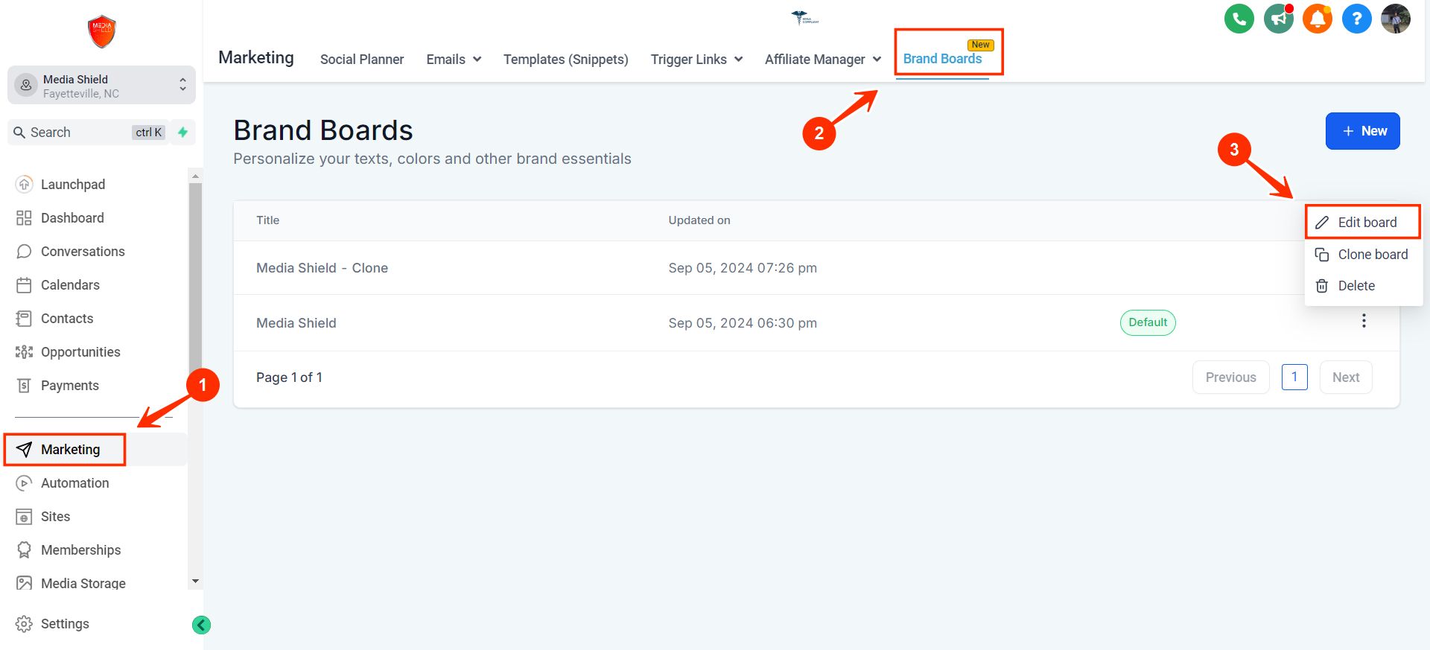Choose Edit board from the menu

(1362, 222)
